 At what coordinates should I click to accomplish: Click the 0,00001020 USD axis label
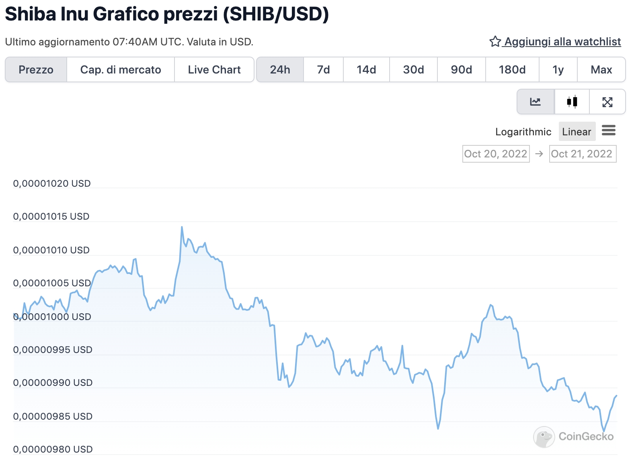click(x=52, y=184)
